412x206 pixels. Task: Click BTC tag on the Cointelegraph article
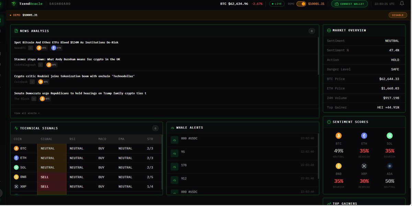[52, 65]
